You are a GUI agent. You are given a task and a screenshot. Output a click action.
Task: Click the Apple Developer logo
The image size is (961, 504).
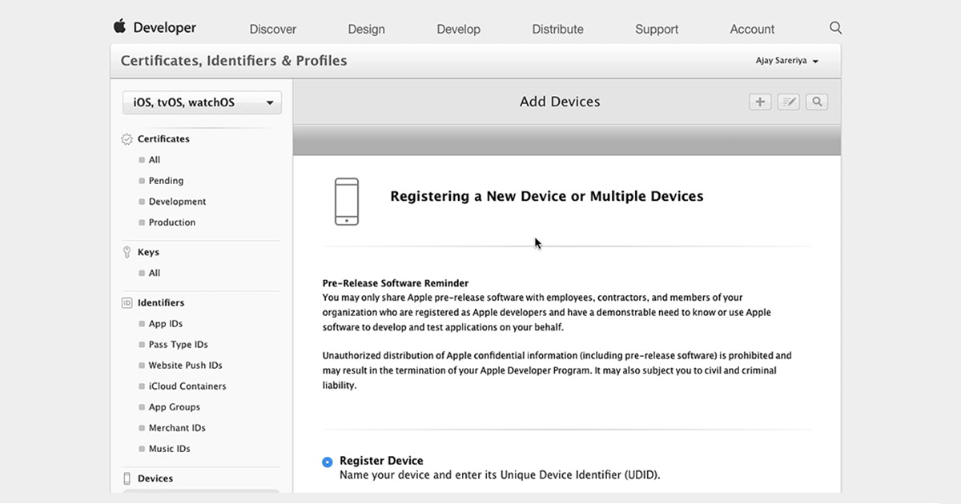coord(155,27)
